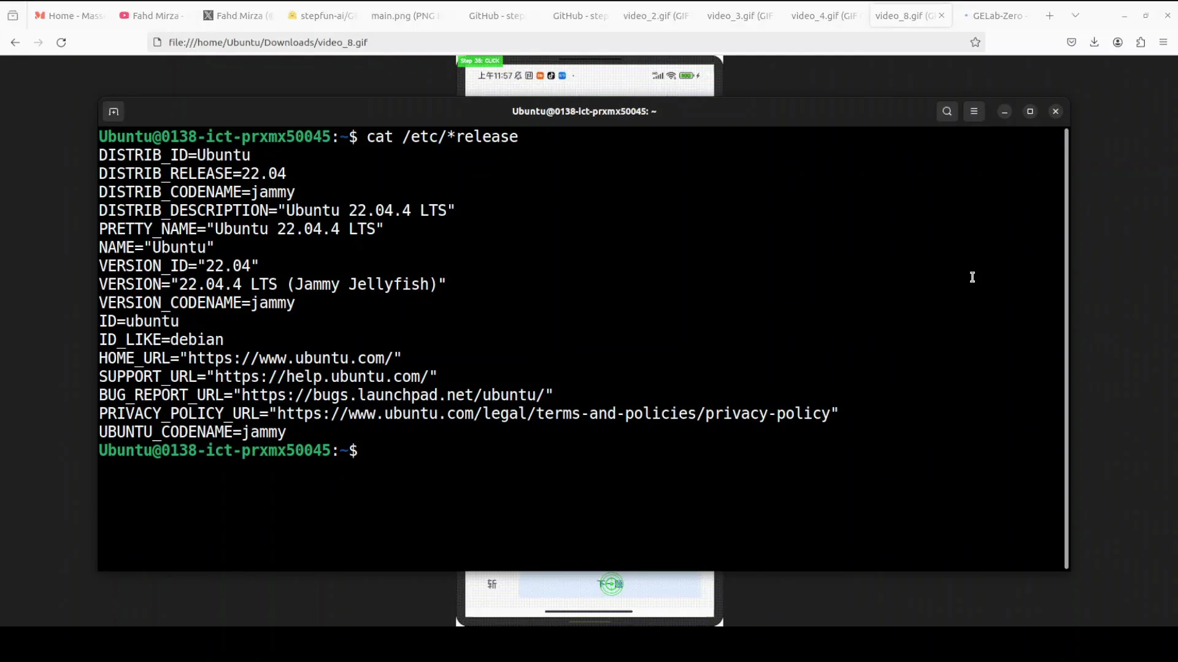
Task: Click the terminal search icon
Action: (947, 111)
